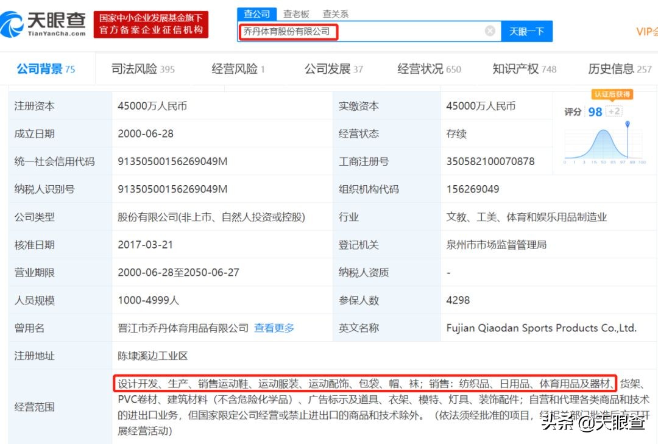Click the 纳税人识别号 label

pos(44,189)
